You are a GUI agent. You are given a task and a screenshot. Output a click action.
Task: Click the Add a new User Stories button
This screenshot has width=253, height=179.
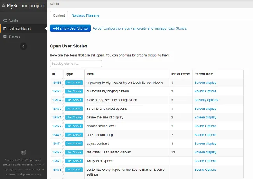pyautogui.click(x=70, y=28)
